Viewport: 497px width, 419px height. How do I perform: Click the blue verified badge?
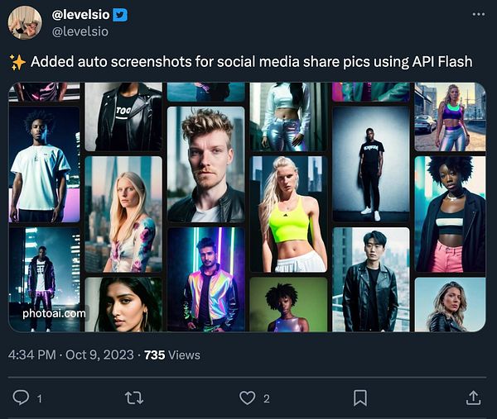[x=120, y=15]
